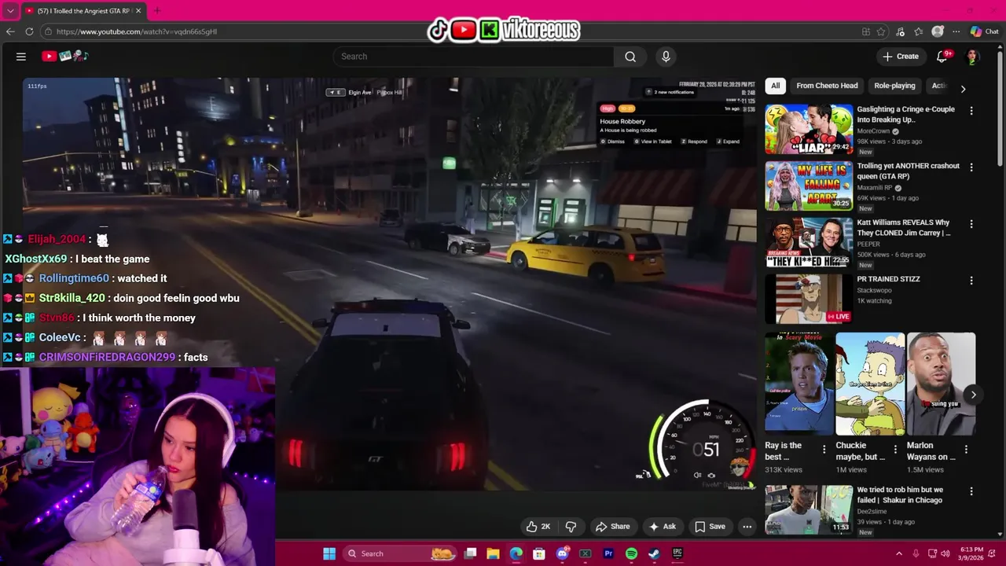Go to YouTube home via the logo
Image resolution: width=1006 pixels, height=566 pixels.
pyautogui.click(x=65, y=57)
